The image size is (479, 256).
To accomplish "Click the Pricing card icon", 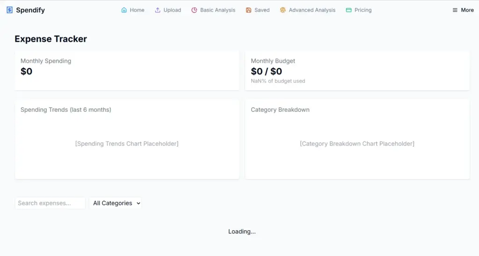I will pyautogui.click(x=348, y=10).
